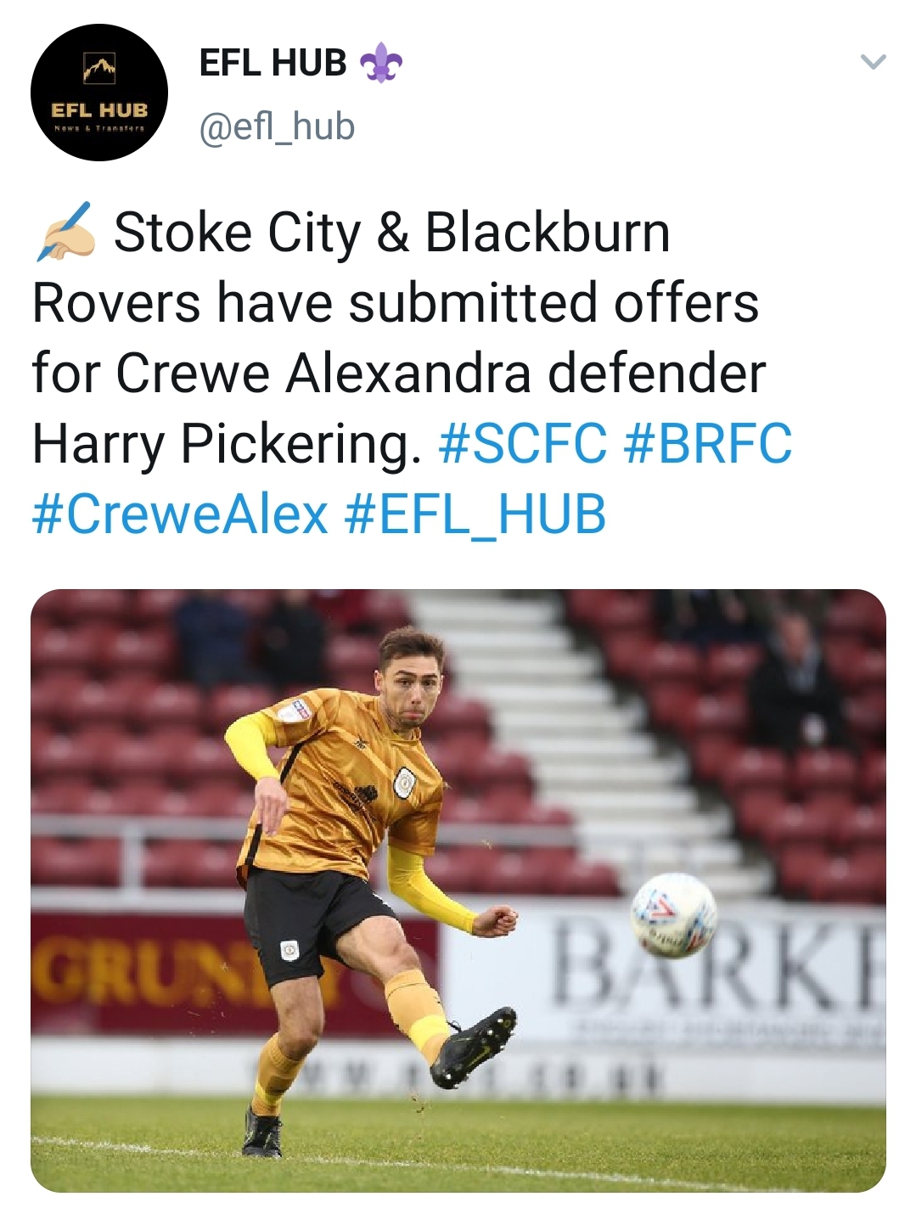Image resolution: width=916 pixels, height=1219 pixels.
Task: Click the purple fleur-de-lis emoji beside the name
Action: click(381, 63)
